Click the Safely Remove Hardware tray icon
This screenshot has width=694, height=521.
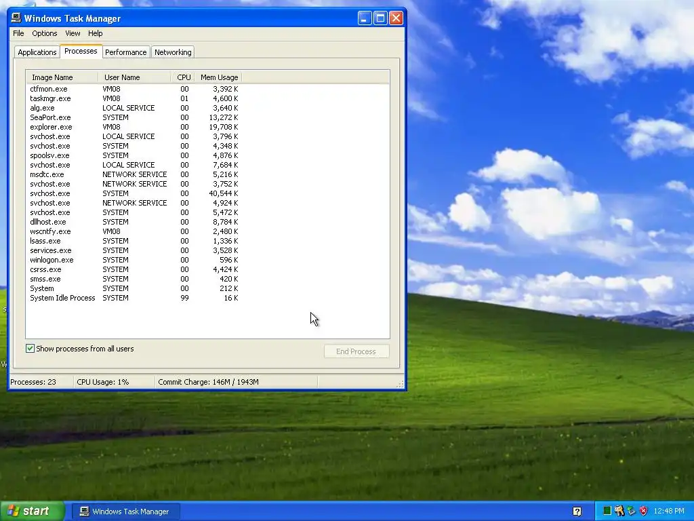(x=631, y=511)
